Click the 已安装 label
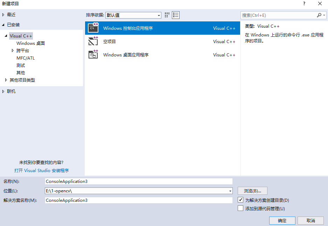The width and height of the screenshot is (328, 226). (x=13, y=25)
